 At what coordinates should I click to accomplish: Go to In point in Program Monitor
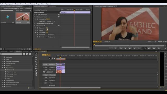pos(121,48)
